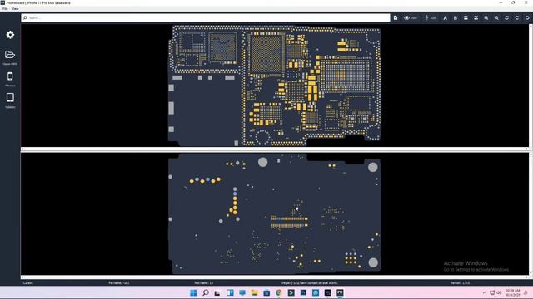Click the Net name field in status bar
The image size is (533, 299).
(204, 282)
